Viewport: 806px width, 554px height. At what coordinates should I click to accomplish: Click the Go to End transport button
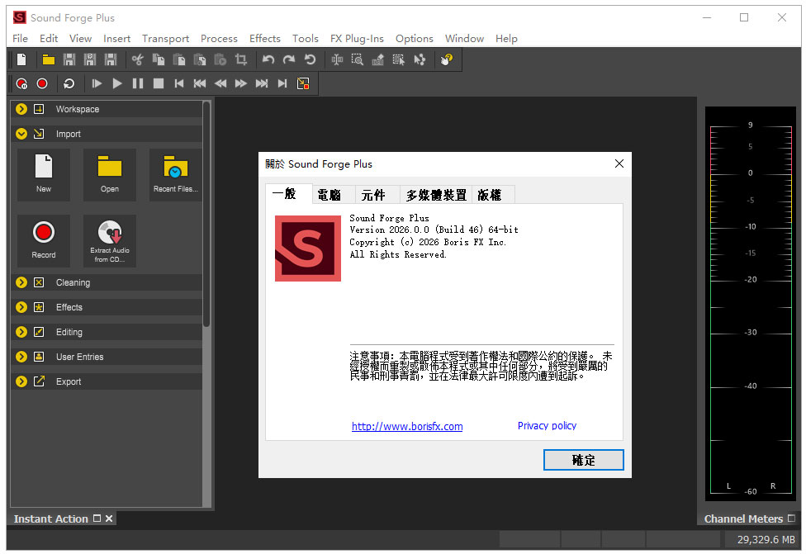pyautogui.click(x=282, y=83)
